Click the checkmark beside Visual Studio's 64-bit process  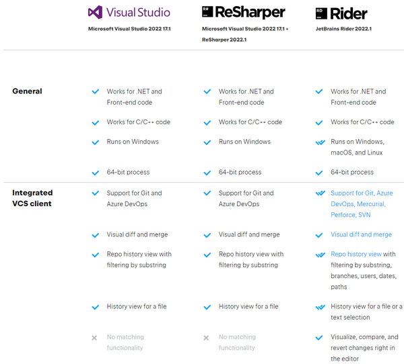tap(95, 173)
